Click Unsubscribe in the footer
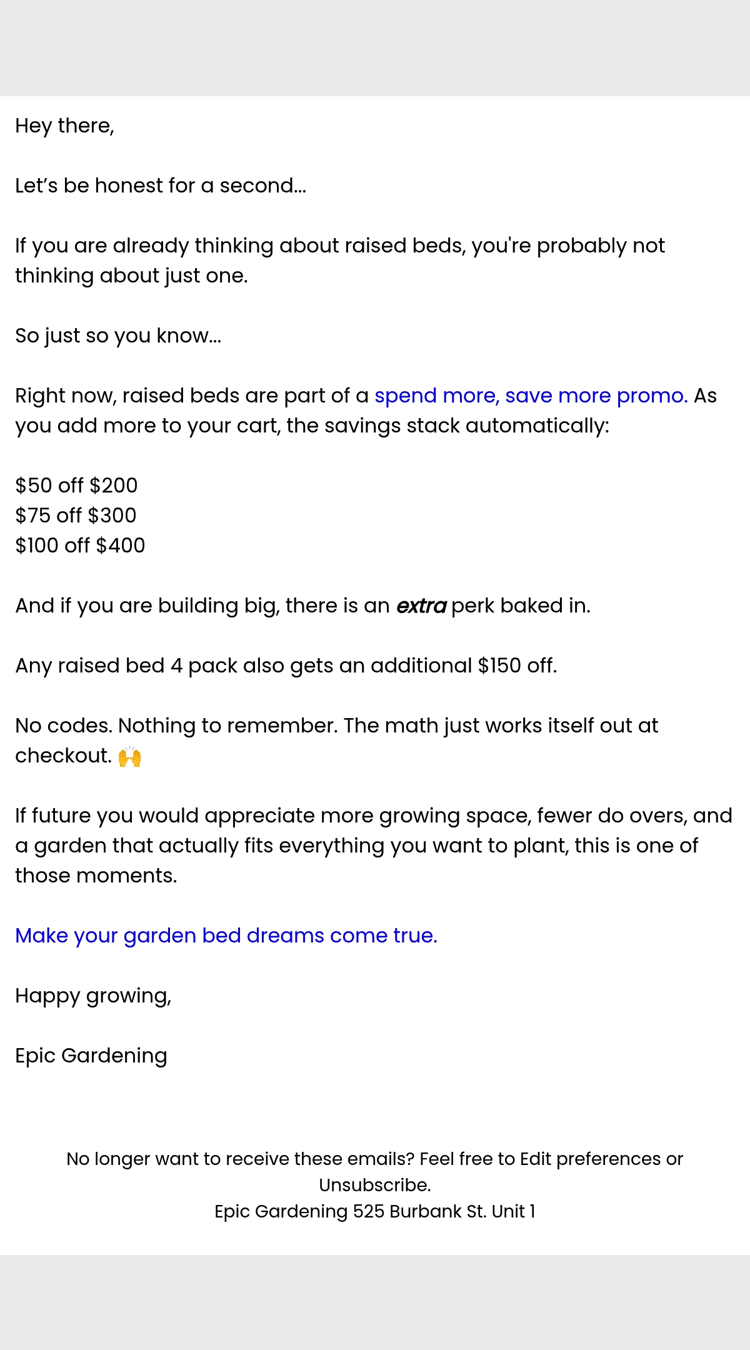This screenshot has height=1350, width=750. point(374,1185)
